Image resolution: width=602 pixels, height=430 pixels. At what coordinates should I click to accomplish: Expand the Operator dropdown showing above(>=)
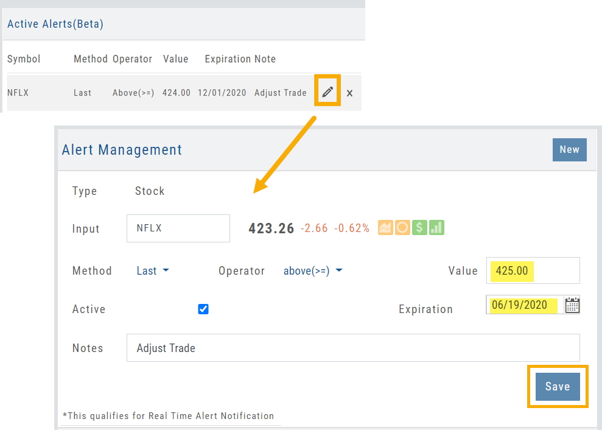tap(313, 271)
